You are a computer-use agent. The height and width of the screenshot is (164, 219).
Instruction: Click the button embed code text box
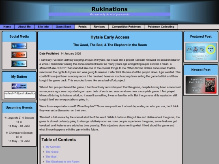coord(20,95)
